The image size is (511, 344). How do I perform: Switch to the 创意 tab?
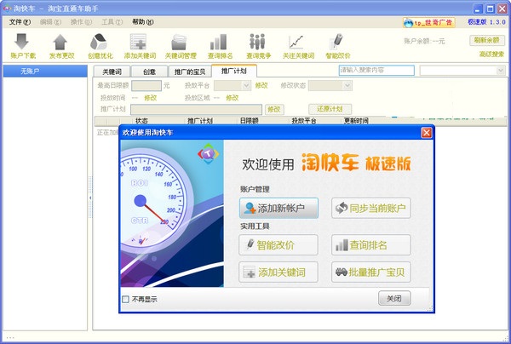click(x=149, y=72)
